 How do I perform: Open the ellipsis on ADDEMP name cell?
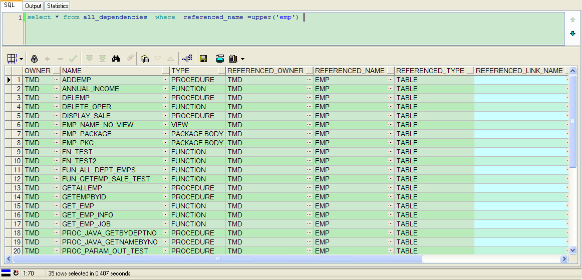165,80
